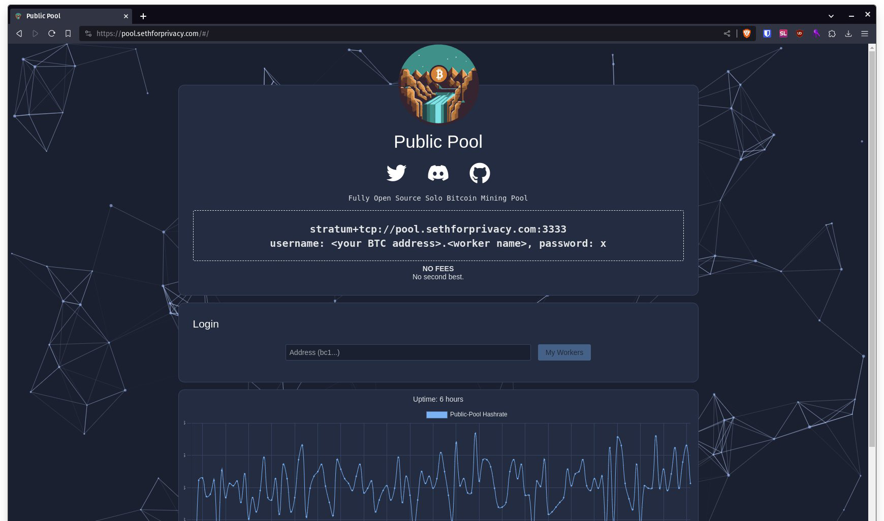Viewport: 884px width, 521px height.
Task: Click the bookmark icon in the toolbar
Action: coord(68,34)
